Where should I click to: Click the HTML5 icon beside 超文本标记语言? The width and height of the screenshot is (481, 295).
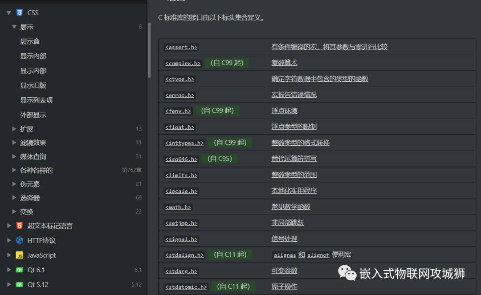(x=18, y=226)
